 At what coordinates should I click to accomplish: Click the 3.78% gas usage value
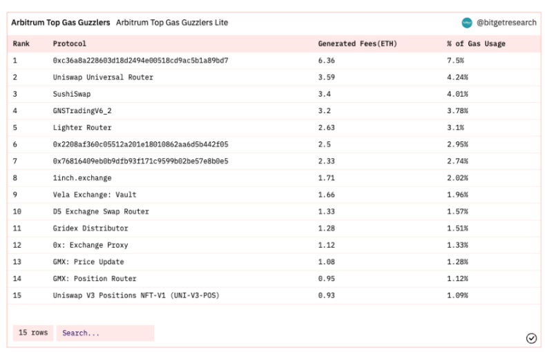point(457,110)
